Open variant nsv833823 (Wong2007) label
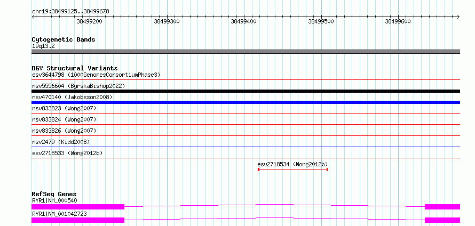475x226 pixels. tap(64, 108)
